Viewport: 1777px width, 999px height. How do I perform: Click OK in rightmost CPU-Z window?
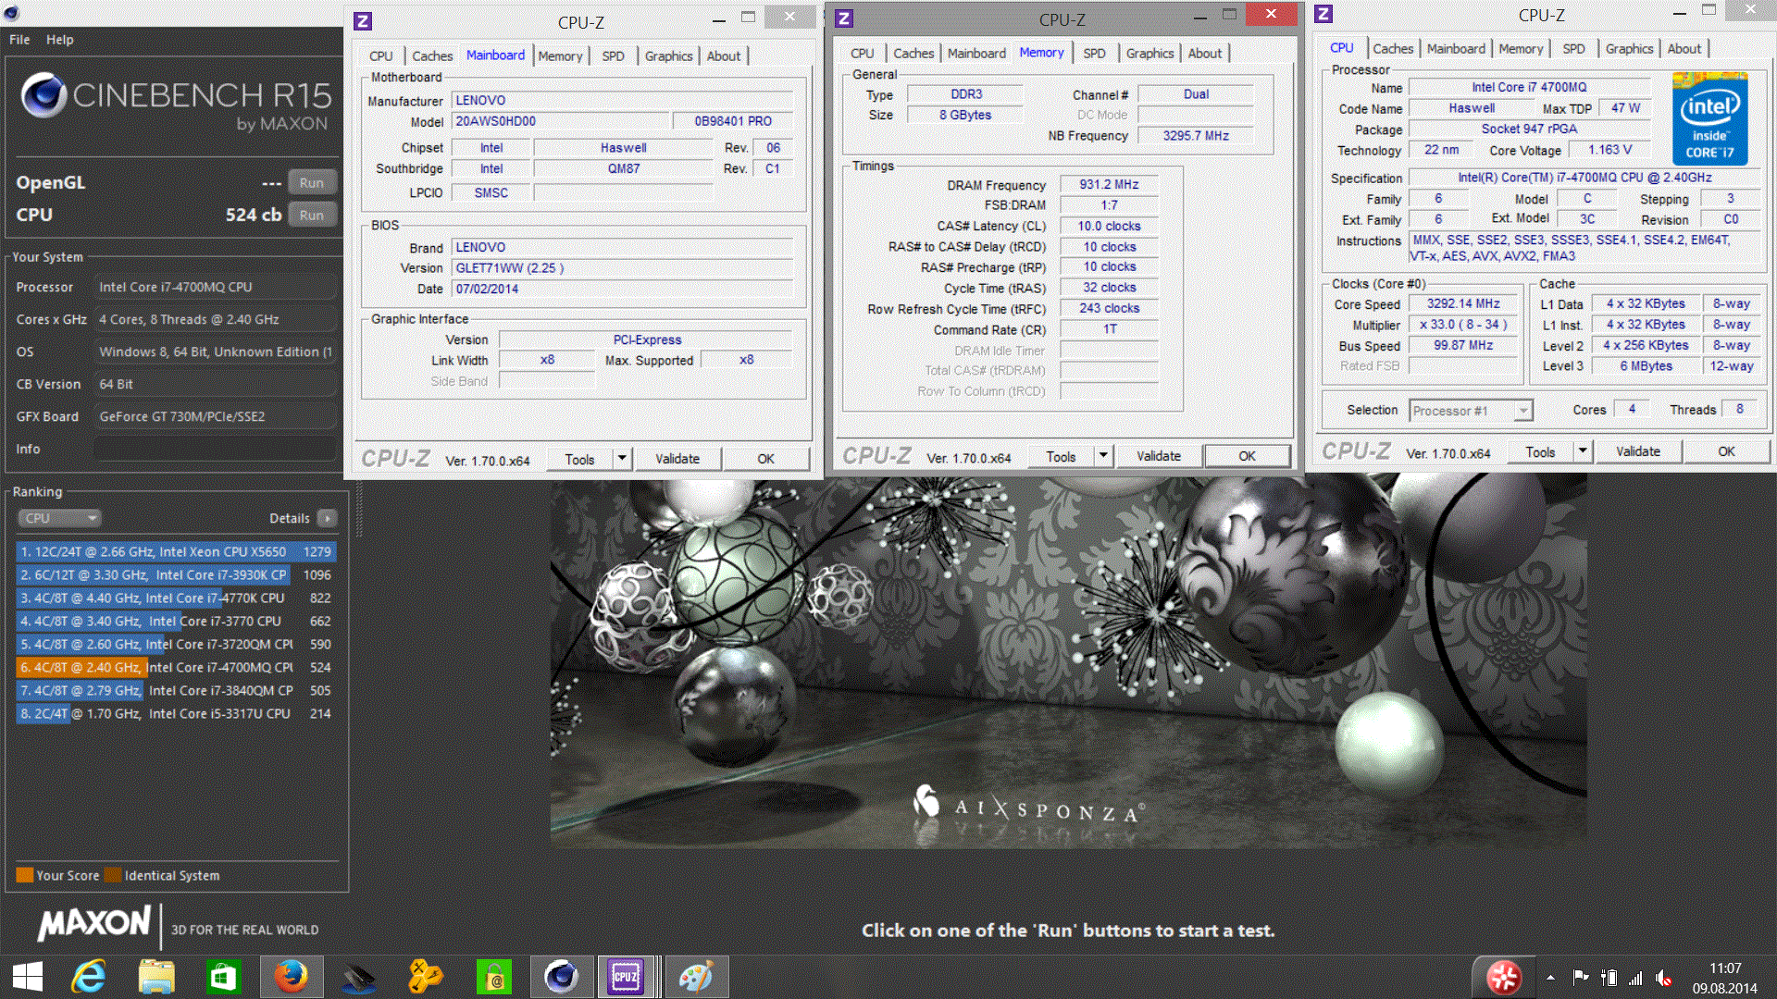point(1727,452)
